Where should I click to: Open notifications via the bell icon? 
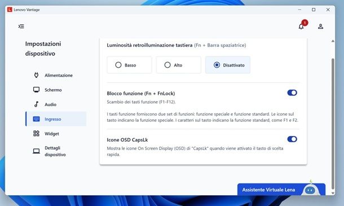pyautogui.click(x=301, y=27)
